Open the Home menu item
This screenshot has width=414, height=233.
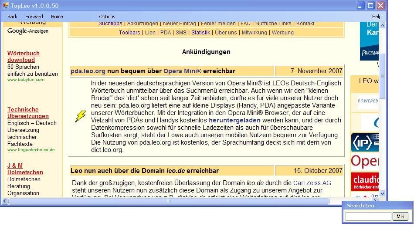coord(57,17)
